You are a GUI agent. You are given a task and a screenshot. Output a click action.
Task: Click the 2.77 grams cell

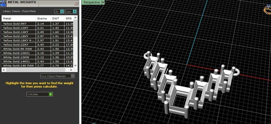click(43, 66)
